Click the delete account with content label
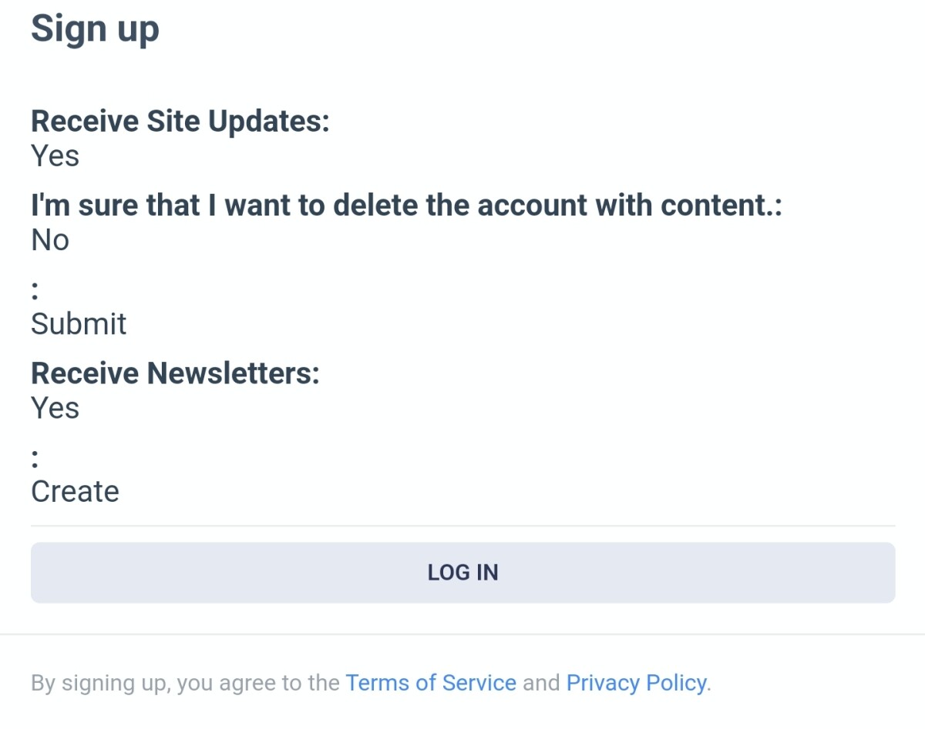 point(405,206)
